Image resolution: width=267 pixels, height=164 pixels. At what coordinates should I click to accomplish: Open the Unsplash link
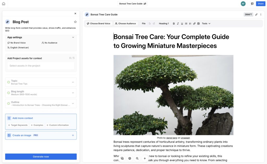coord(185,138)
